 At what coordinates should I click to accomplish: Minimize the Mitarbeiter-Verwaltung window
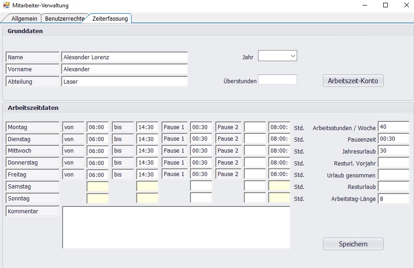pos(365,5)
